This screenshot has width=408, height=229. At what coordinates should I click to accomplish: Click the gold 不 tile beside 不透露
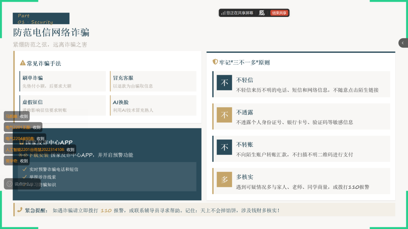pyautogui.click(x=224, y=115)
